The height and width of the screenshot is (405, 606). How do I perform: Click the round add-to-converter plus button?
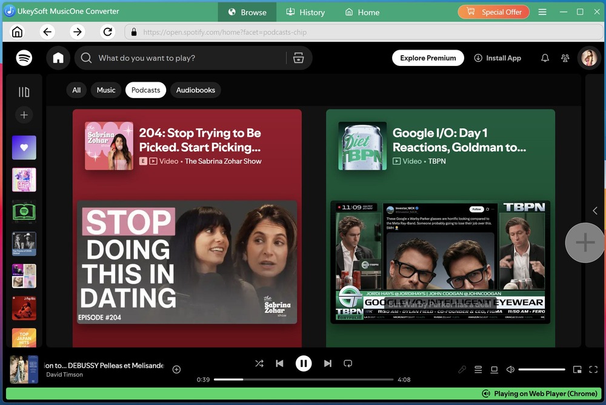[585, 243]
